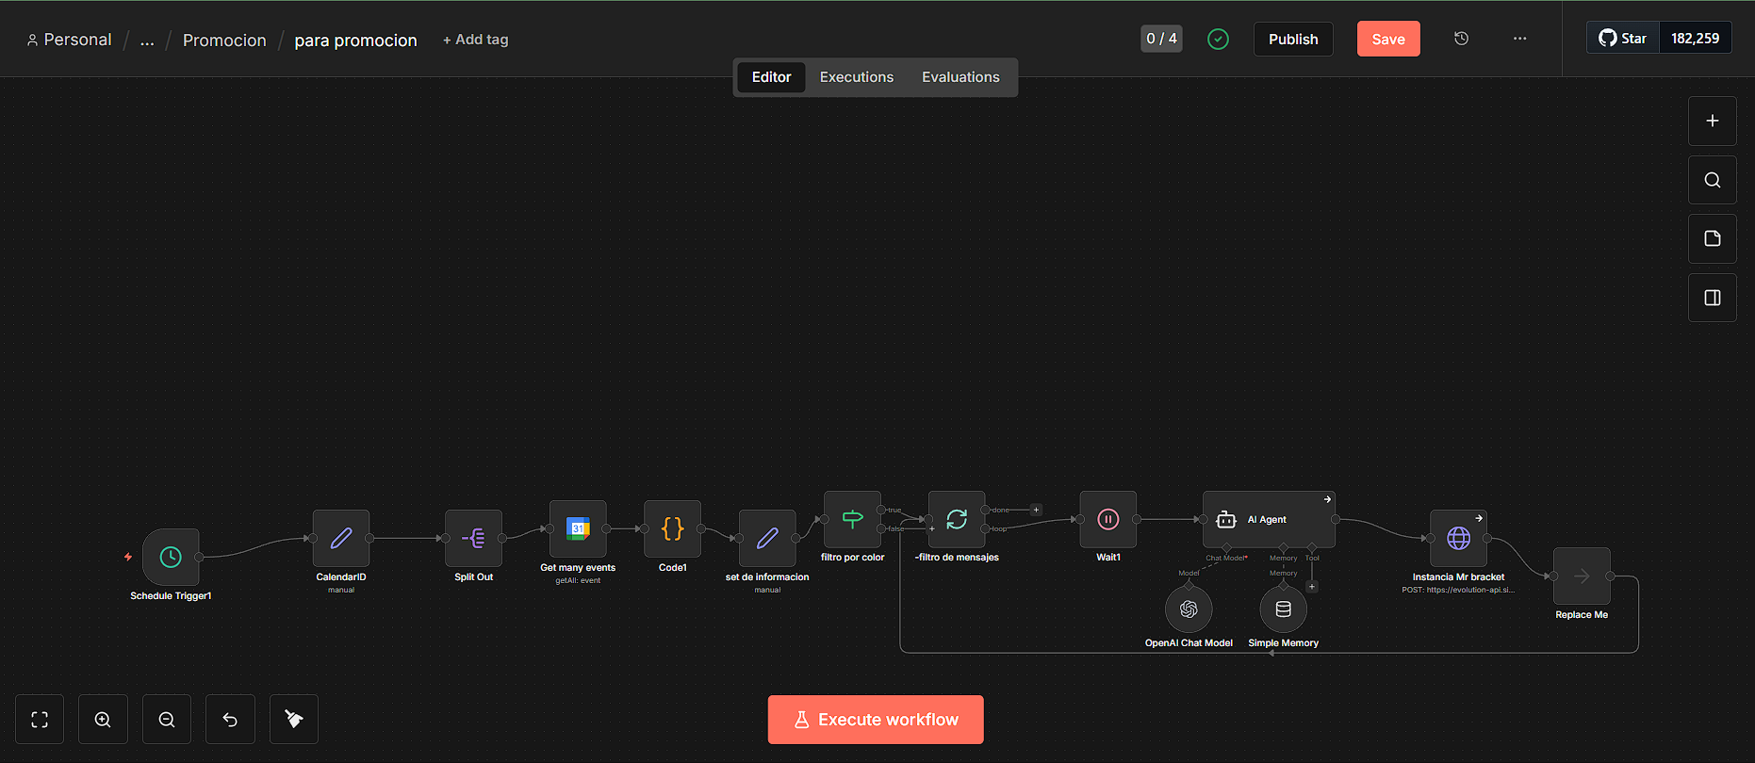
Task: Expand the collapsed breadcrumb ellipsis
Action: point(147,40)
